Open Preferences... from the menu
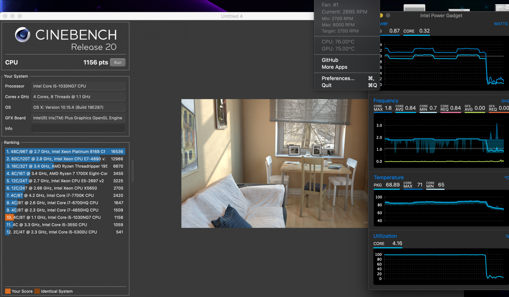This screenshot has height=297, width=509. [x=338, y=78]
